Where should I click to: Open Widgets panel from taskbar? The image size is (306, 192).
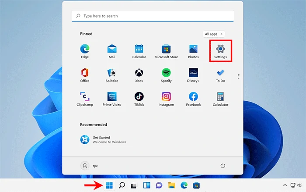click(146, 185)
